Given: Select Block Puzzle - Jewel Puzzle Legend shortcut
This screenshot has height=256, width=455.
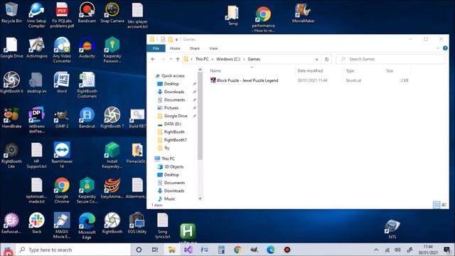Looking at the screenshot, I should (245, 80).
